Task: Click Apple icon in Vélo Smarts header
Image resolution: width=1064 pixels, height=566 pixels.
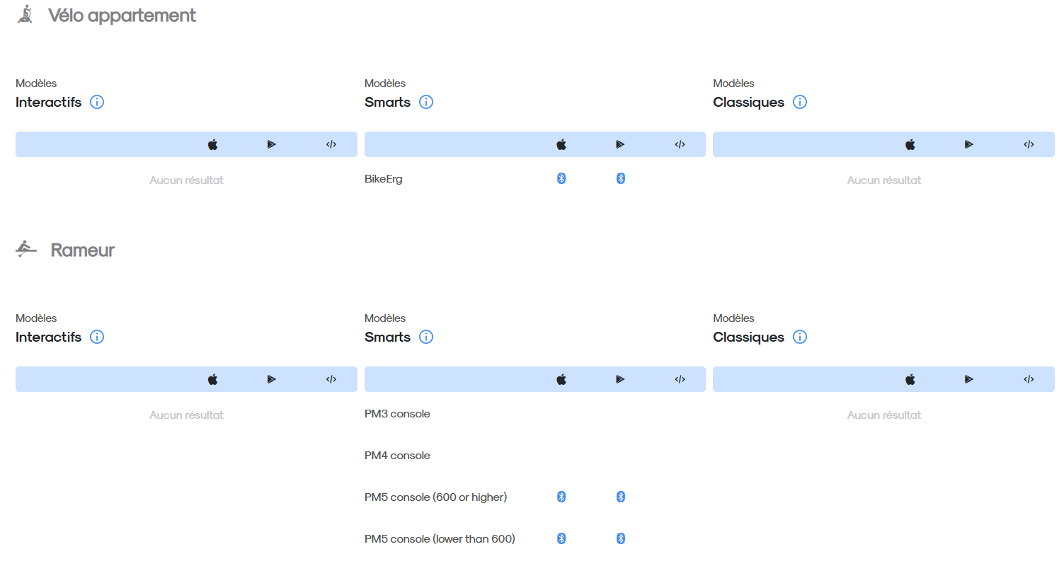Action: [561, 144]
